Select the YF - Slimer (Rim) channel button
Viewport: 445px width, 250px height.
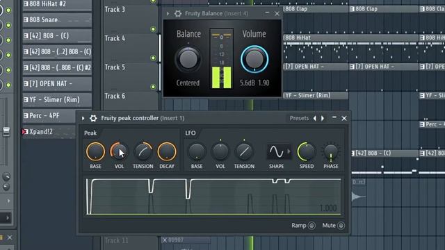tap(57, 100)
